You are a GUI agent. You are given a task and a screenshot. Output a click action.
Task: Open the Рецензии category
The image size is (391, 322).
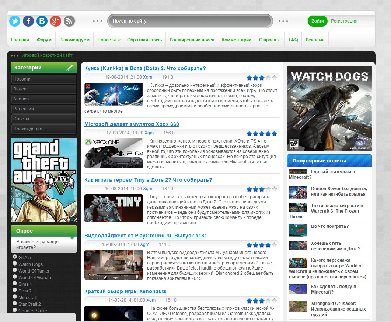43,109
